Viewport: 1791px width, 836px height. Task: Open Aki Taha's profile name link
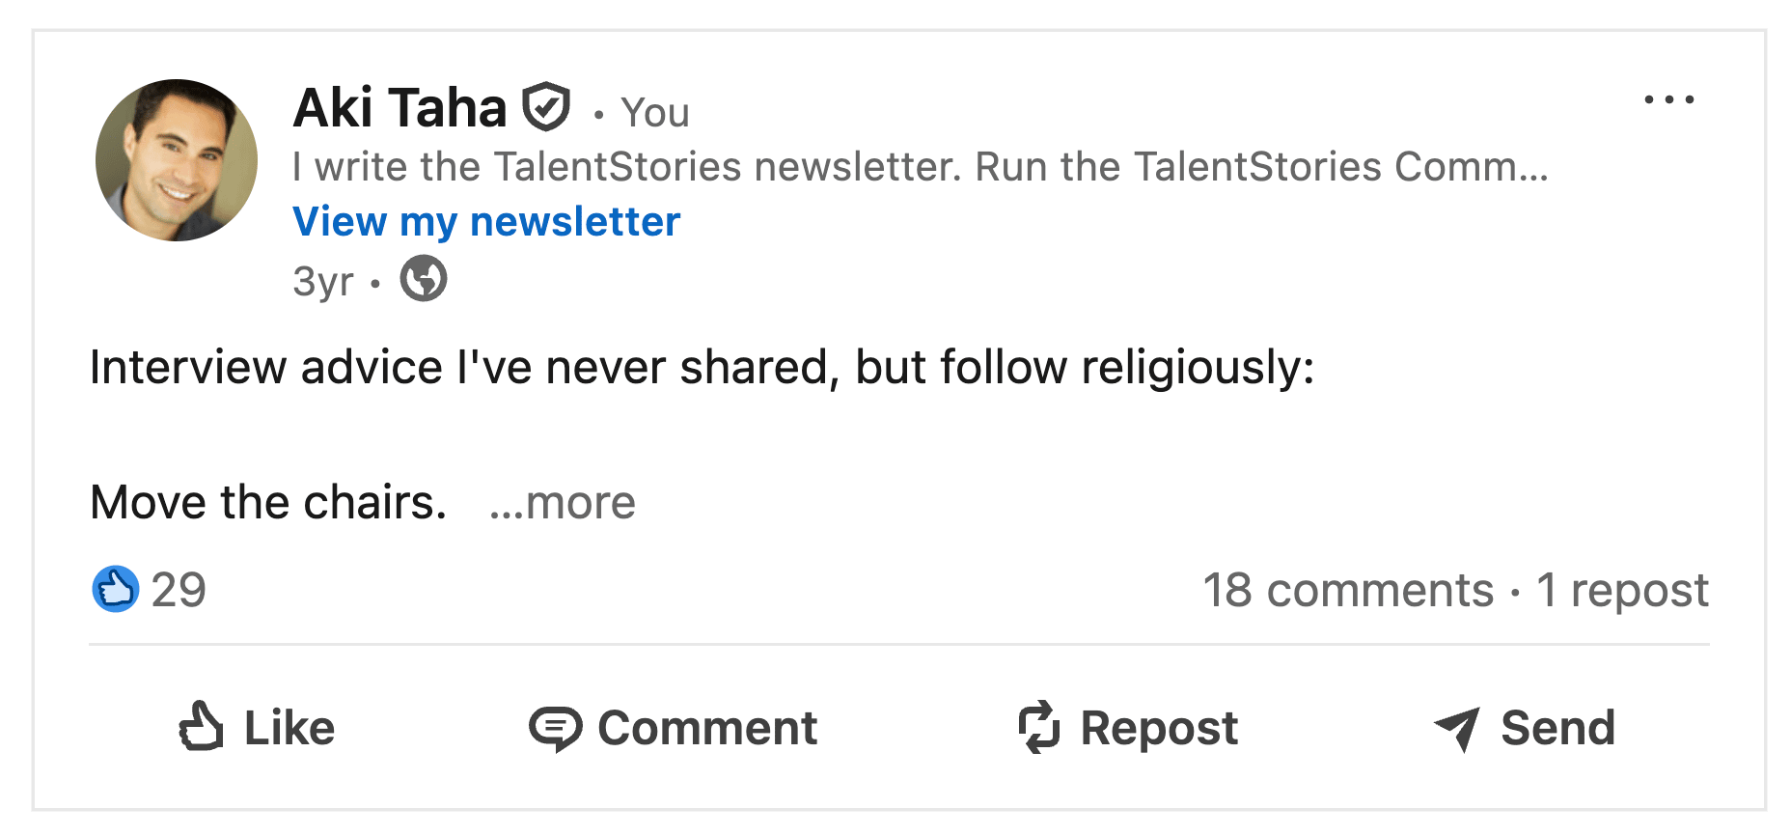point(400,108)
